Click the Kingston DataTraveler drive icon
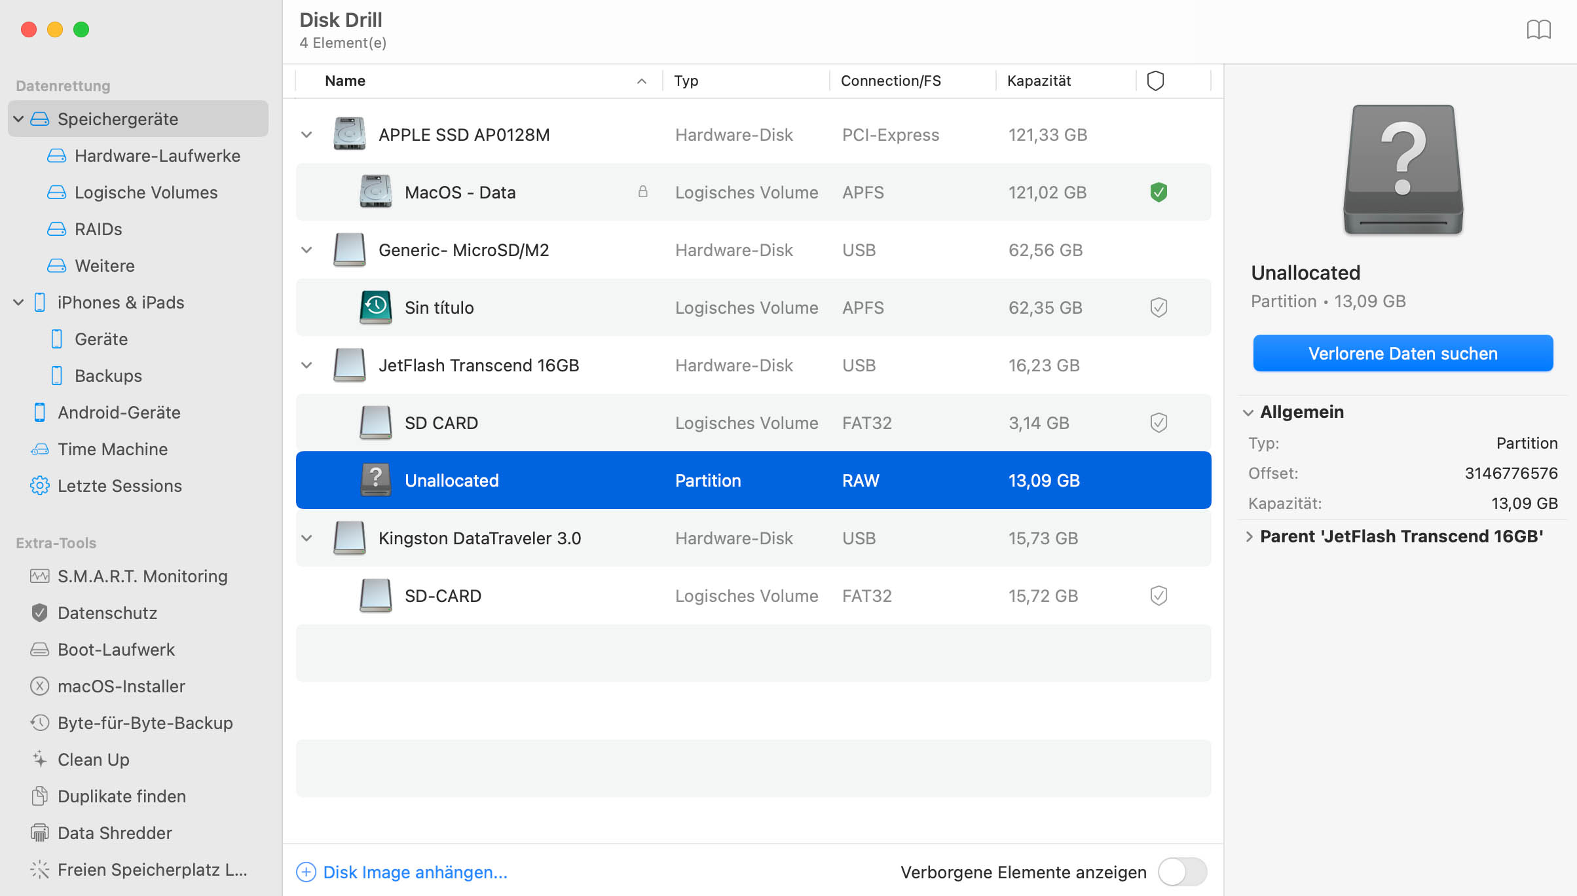The height and width of the screenshot is (896, 1577). tap(349, 538)
